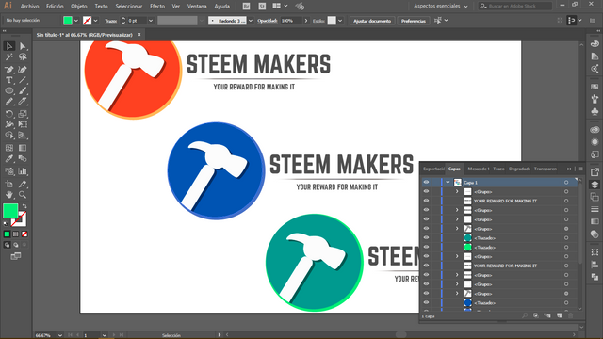The image size is (603, 339).
Task: Collapse the Capa 1 layer
Action: pyautogui.click(x=448, y=182)
